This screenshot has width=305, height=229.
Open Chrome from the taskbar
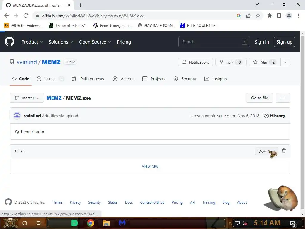pyautogui.click(x=91, y=223)
